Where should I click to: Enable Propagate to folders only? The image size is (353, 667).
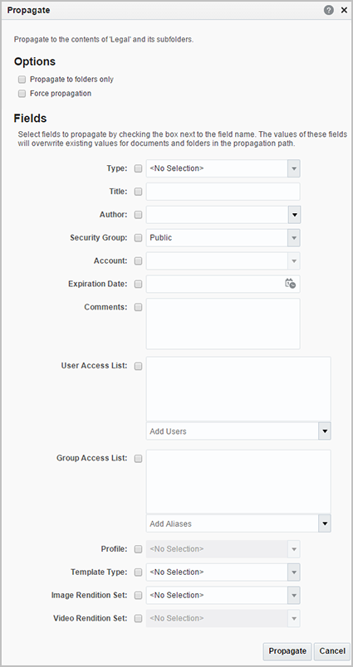click(x=22, y=80)
